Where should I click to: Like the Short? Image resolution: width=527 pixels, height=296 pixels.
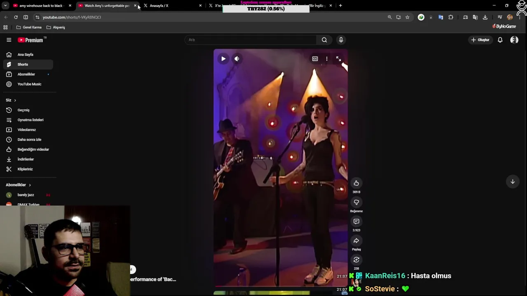357,183
